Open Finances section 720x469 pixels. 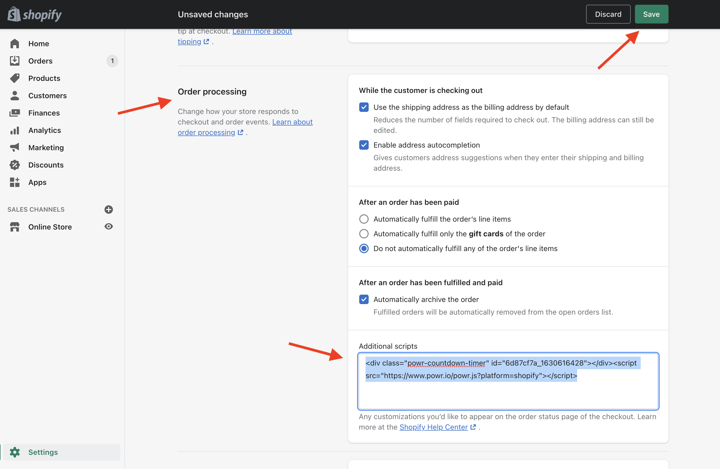point(44,113)
